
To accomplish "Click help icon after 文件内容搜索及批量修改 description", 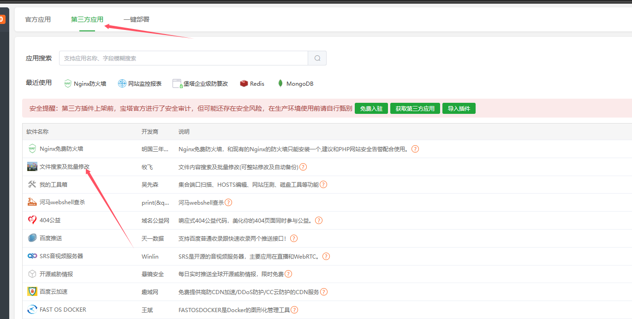I will click(x=303, y=167).
